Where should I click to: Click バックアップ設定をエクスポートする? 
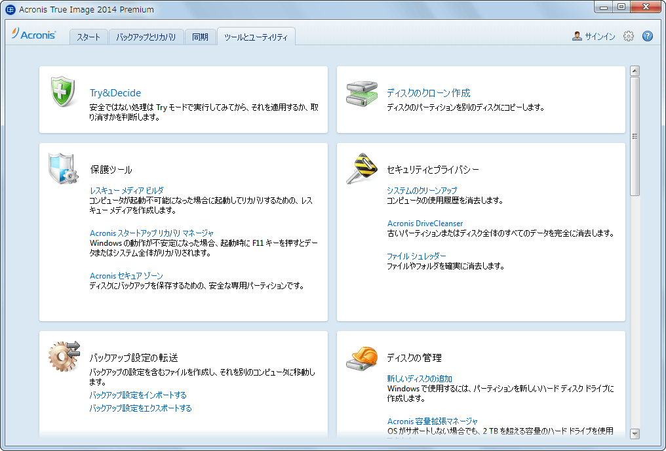click(140, 408)
